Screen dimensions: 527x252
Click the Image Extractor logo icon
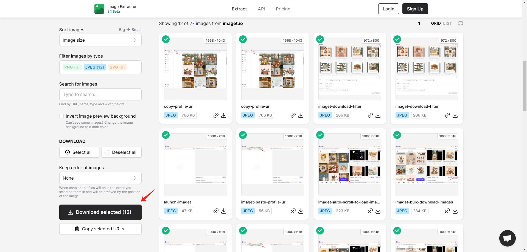[99, 9]
